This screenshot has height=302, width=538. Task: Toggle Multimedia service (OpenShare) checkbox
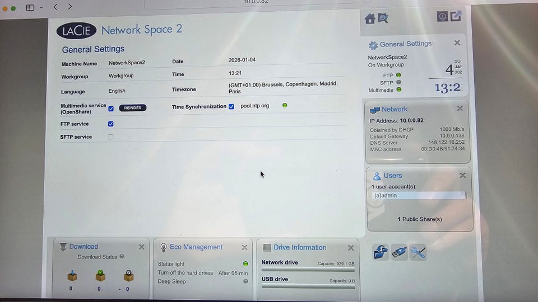[111, 108]
